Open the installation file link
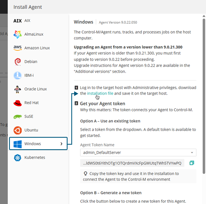 click(x=100, y=93)
